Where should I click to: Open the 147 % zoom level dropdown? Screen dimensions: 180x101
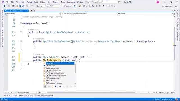(x=8, y=92)
